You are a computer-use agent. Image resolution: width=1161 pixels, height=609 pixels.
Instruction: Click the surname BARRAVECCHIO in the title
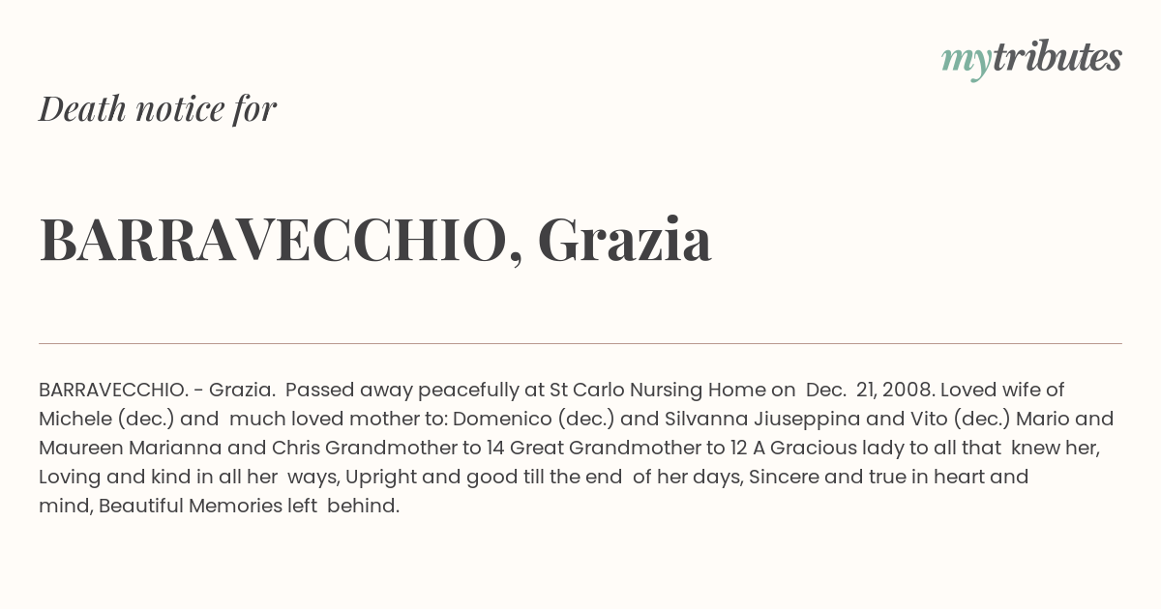click(x=274, y=240)
